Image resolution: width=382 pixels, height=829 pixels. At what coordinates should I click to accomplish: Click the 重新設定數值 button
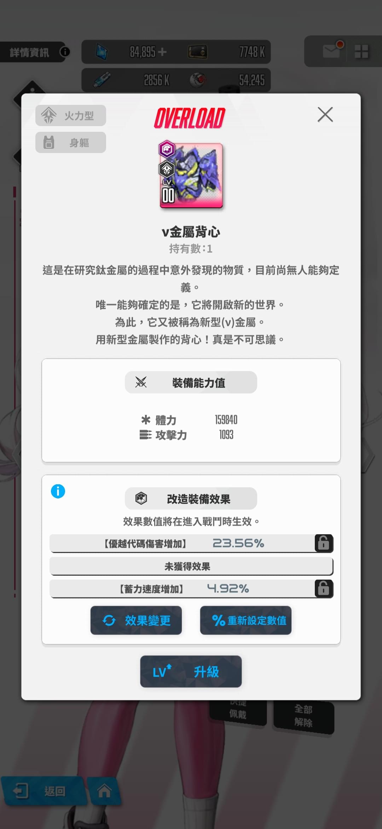click(246, 620)
